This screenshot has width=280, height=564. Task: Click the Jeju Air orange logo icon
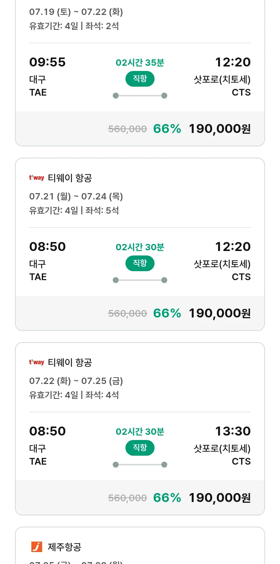click(x=37, y=547)
